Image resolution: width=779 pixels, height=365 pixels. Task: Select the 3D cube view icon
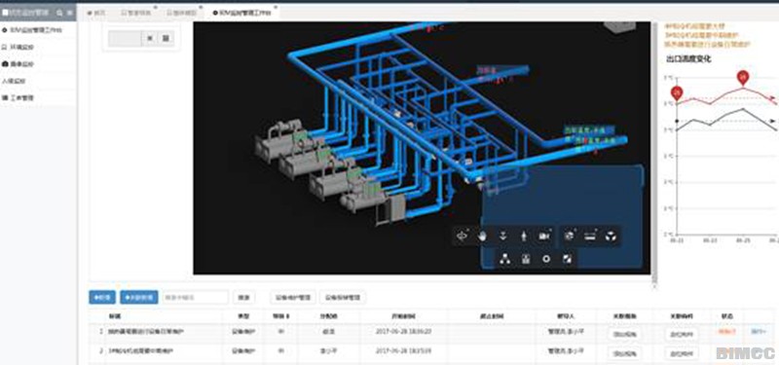tap(611, 237)
